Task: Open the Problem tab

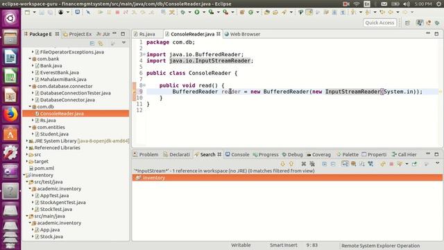Action: coord(146,154)
